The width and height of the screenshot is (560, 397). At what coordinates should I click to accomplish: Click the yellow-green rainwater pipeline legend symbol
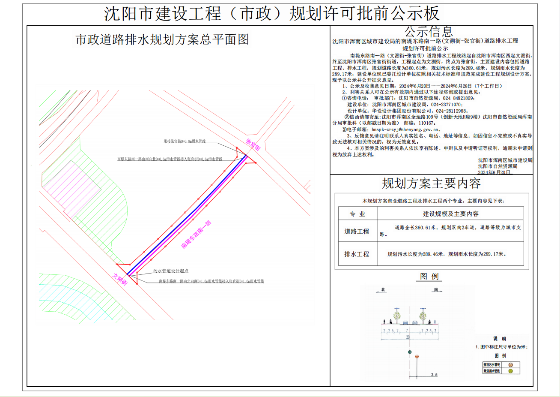[x=511, y=371]
